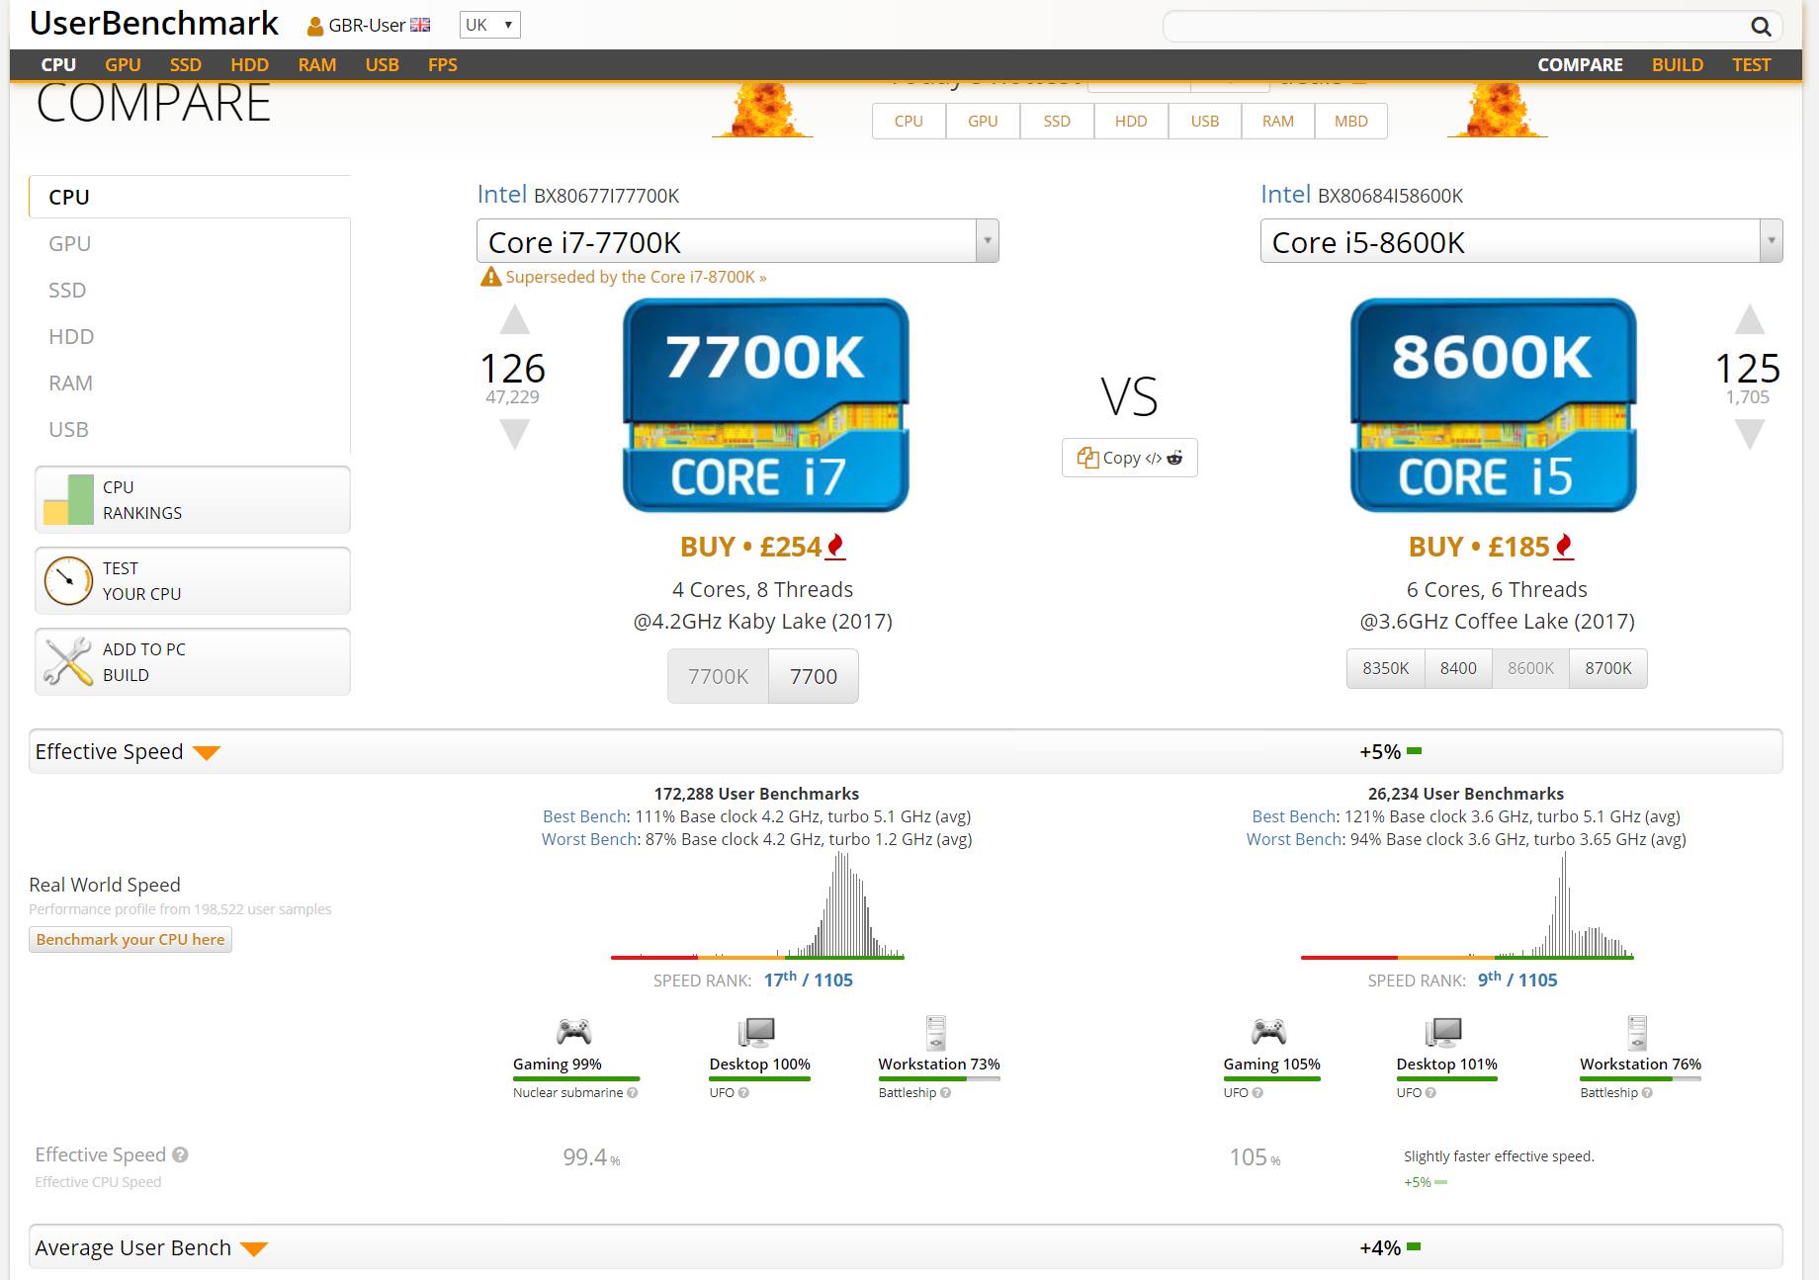
Task: Click the i5 Gaming gamepad icon
Action: 1268,1032
